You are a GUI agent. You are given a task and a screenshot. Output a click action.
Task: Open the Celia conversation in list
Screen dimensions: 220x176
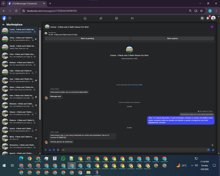19,72
